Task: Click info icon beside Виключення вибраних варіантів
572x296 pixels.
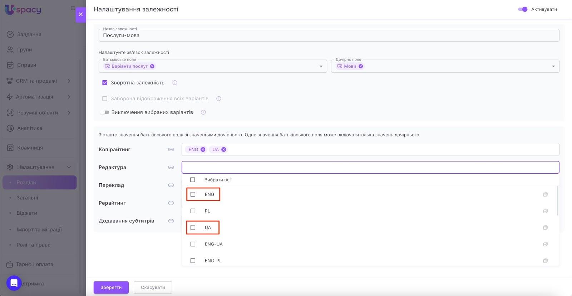Action: (x=203, y=112)
